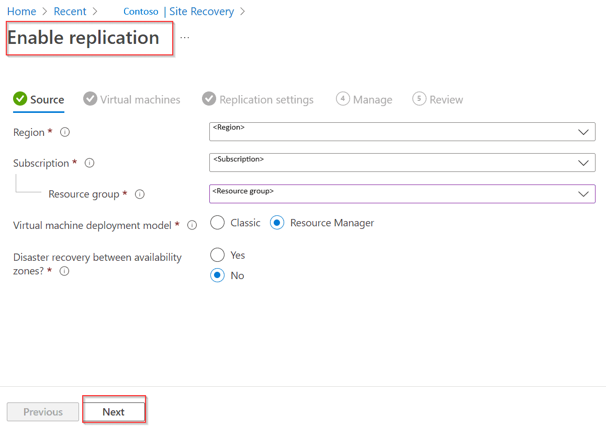Open the Resource group dropdown
606x427 pixels.
402,194
